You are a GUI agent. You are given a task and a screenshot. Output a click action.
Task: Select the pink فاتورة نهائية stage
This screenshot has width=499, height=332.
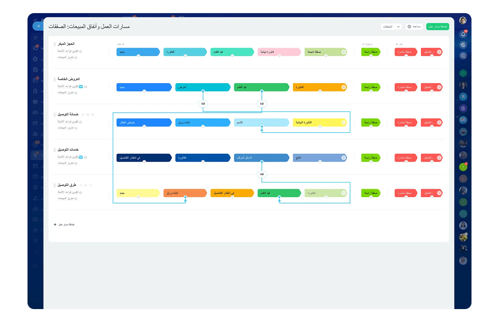[279, 52]
